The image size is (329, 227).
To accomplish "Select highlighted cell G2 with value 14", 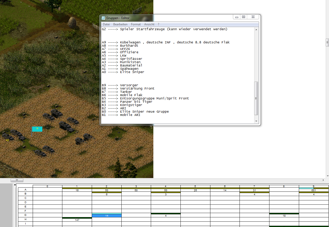I will tap(107, 216).
